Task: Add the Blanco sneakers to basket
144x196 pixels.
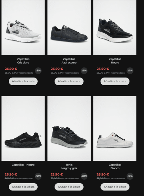Action: 115,187
